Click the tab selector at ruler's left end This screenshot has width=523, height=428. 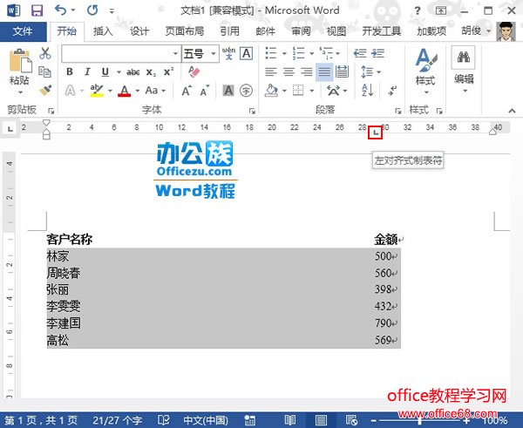(10, 128)
